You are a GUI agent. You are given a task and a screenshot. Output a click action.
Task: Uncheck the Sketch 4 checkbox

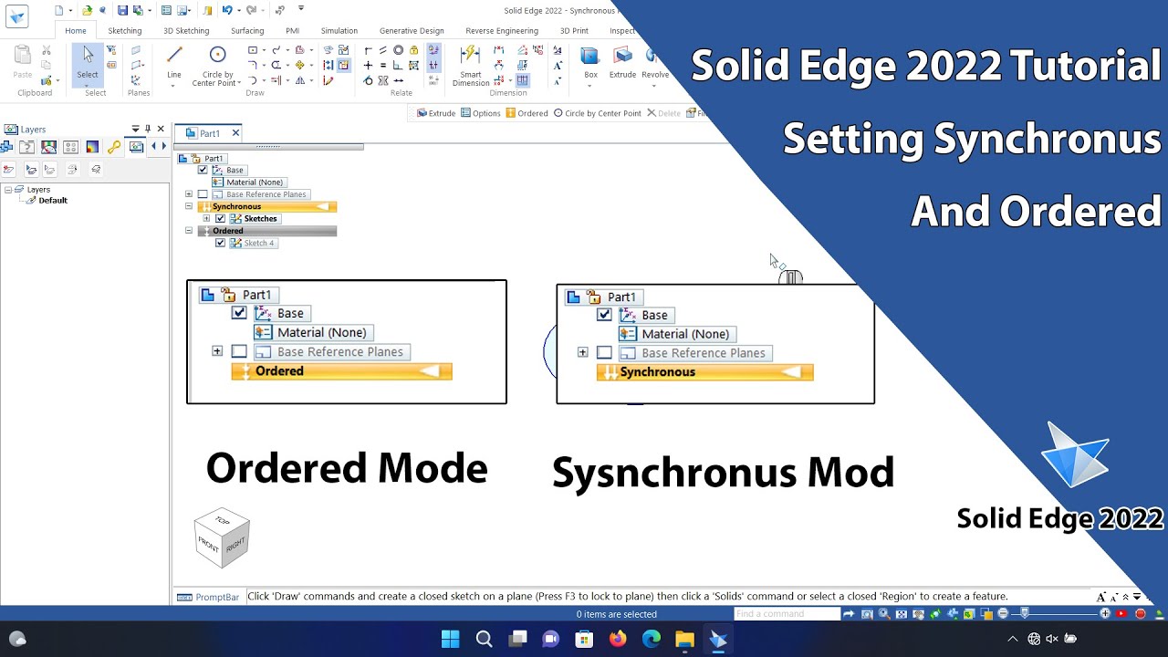[x=220, y=243]
